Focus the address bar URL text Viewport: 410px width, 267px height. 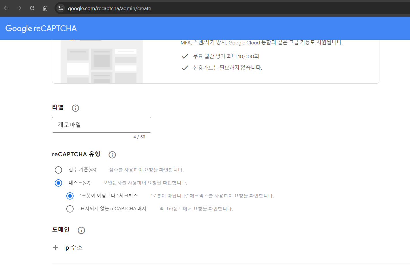click(109, 8)
